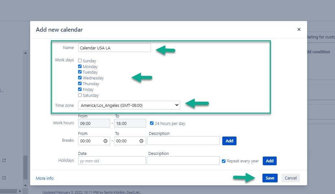This screenshot has width=335, height=194.
Task: Uncheck Repeat every year for holidays
Action: tap(223, 161)
